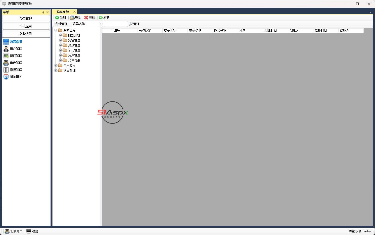The width and height of the screenshot is (375, 235).
Task: Open the 系统应用 menu group
Action: pyautogui.click(x=26, y=34)
